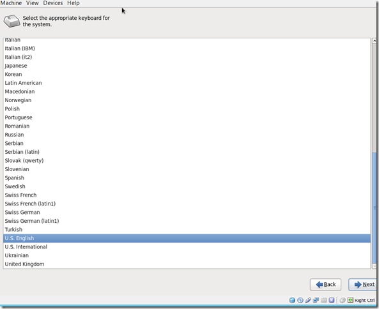Click the virtualization features status icon
The image size is (379, 309).
coord(332,300)
